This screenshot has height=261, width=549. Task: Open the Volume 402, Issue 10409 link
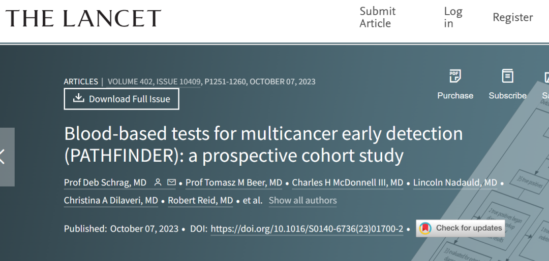154,82
